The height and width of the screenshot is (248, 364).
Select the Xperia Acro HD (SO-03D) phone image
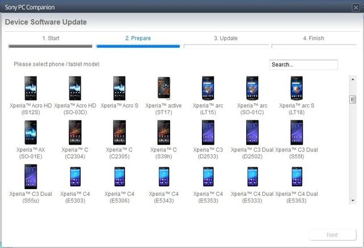point(75,88)
